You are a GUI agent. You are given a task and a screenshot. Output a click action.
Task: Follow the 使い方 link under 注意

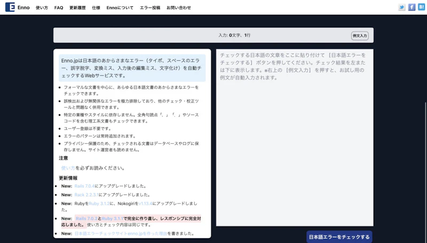[x=68, y=168]
